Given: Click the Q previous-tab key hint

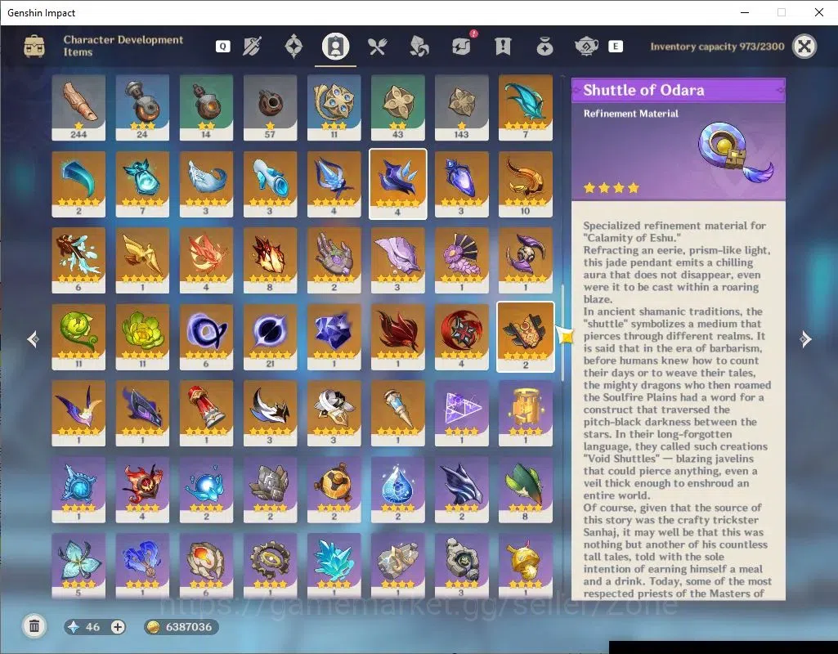Looking at the screenshot, I should [x=223, y=47].
